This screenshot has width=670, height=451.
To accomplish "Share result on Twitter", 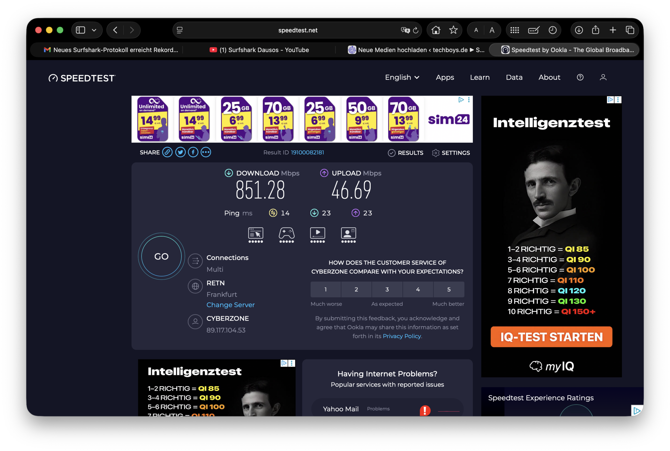I will (180, 152).
